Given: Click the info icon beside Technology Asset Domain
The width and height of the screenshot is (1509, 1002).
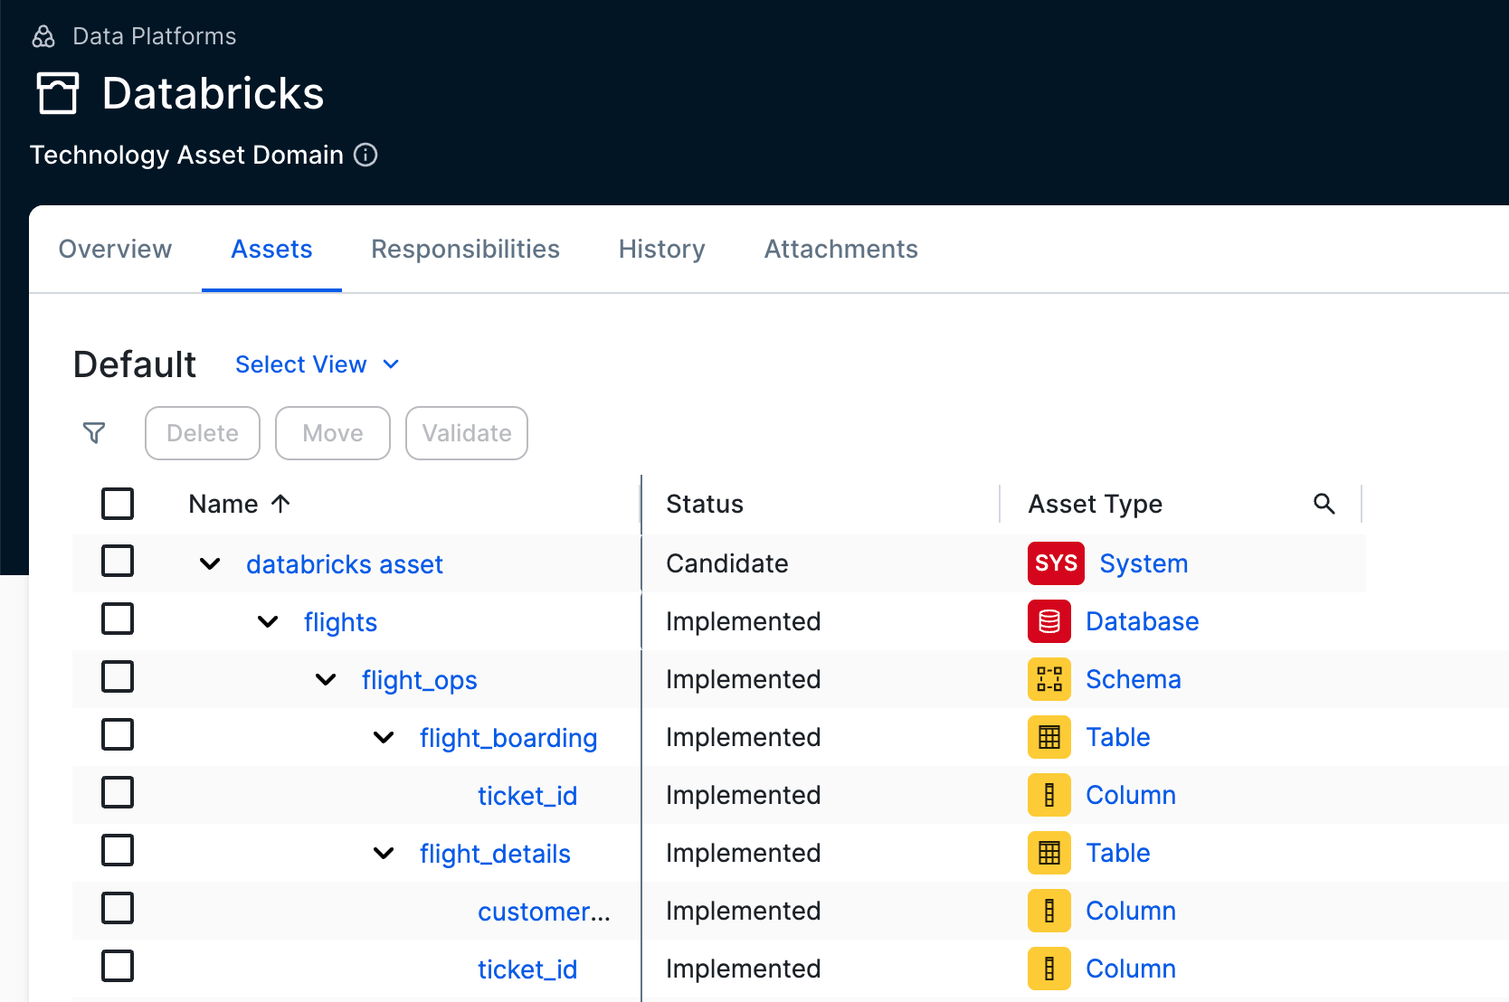Looking at the screenshot, I should point(365,156).
